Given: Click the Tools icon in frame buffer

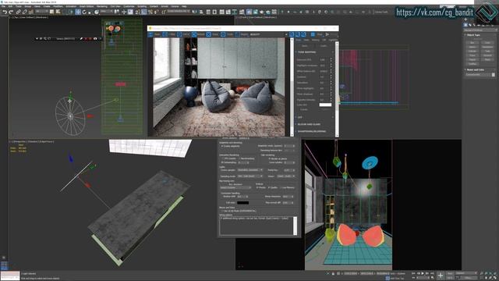Looking at the screenshot, I should [x=223, y=34].
